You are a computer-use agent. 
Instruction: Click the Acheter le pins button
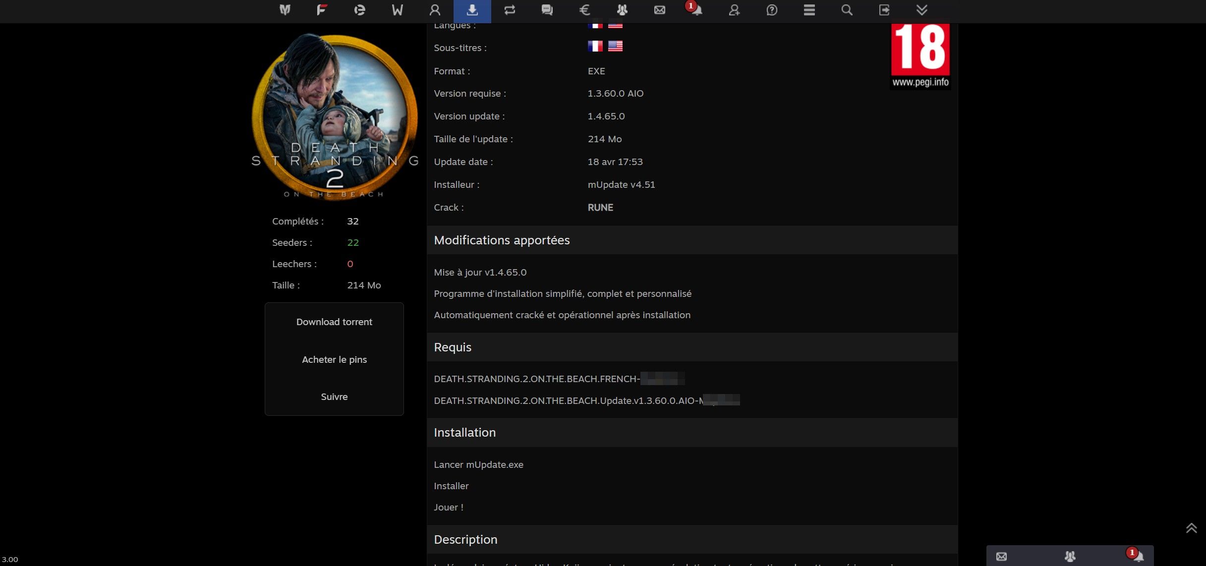click(334, 359)
